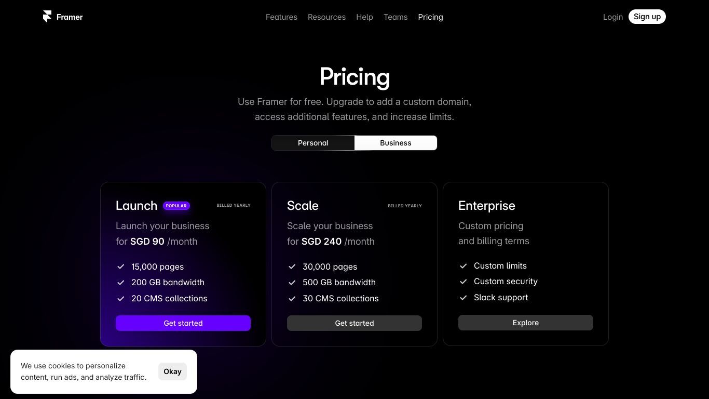Select the Business pricing toggle
709x399 pixels.
396,143
